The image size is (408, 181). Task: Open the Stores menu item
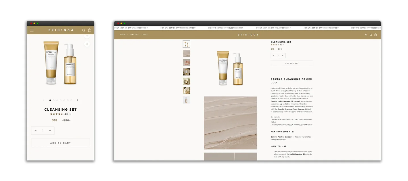click(x=144, y=35)
